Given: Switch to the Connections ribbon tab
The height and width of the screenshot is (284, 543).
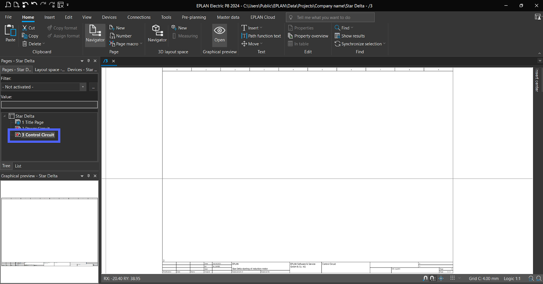Looking at the screenshot, I should pyautogui.click(x=139, y=17).
